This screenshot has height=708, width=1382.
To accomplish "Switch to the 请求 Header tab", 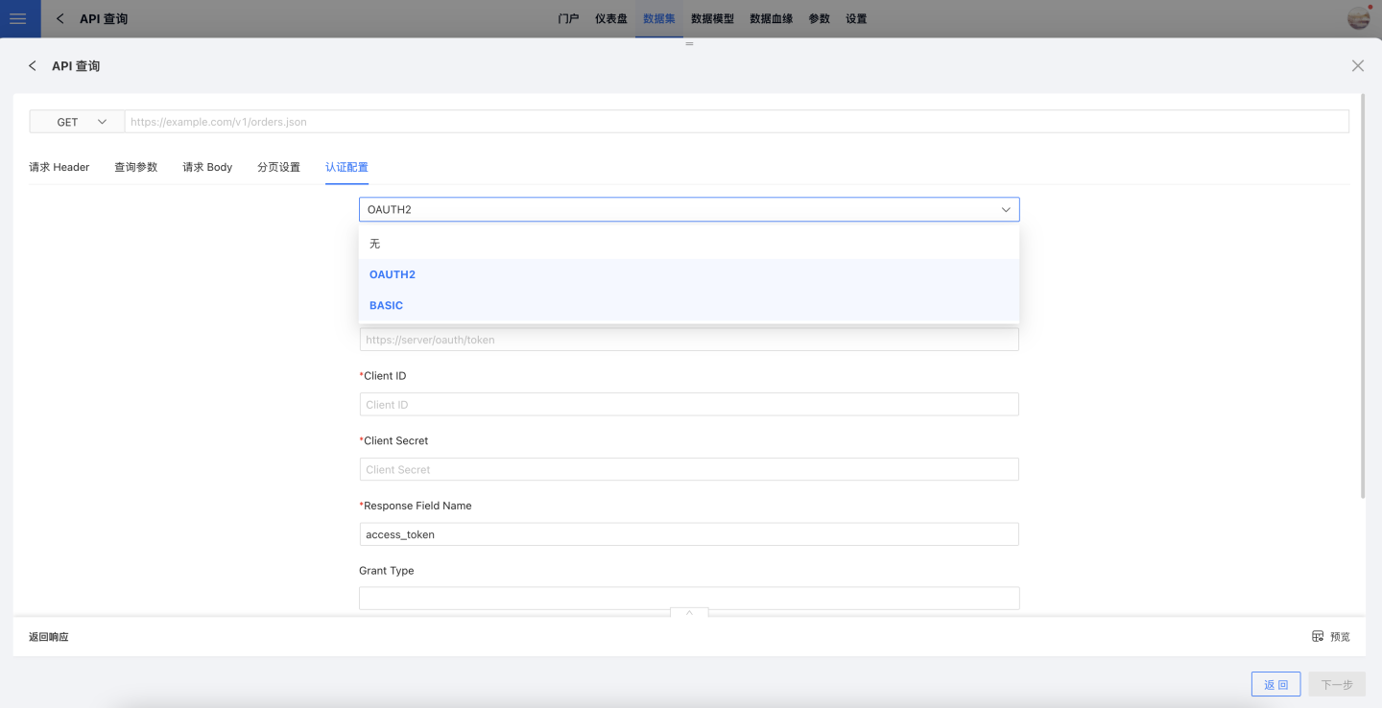I will [59, 167].
